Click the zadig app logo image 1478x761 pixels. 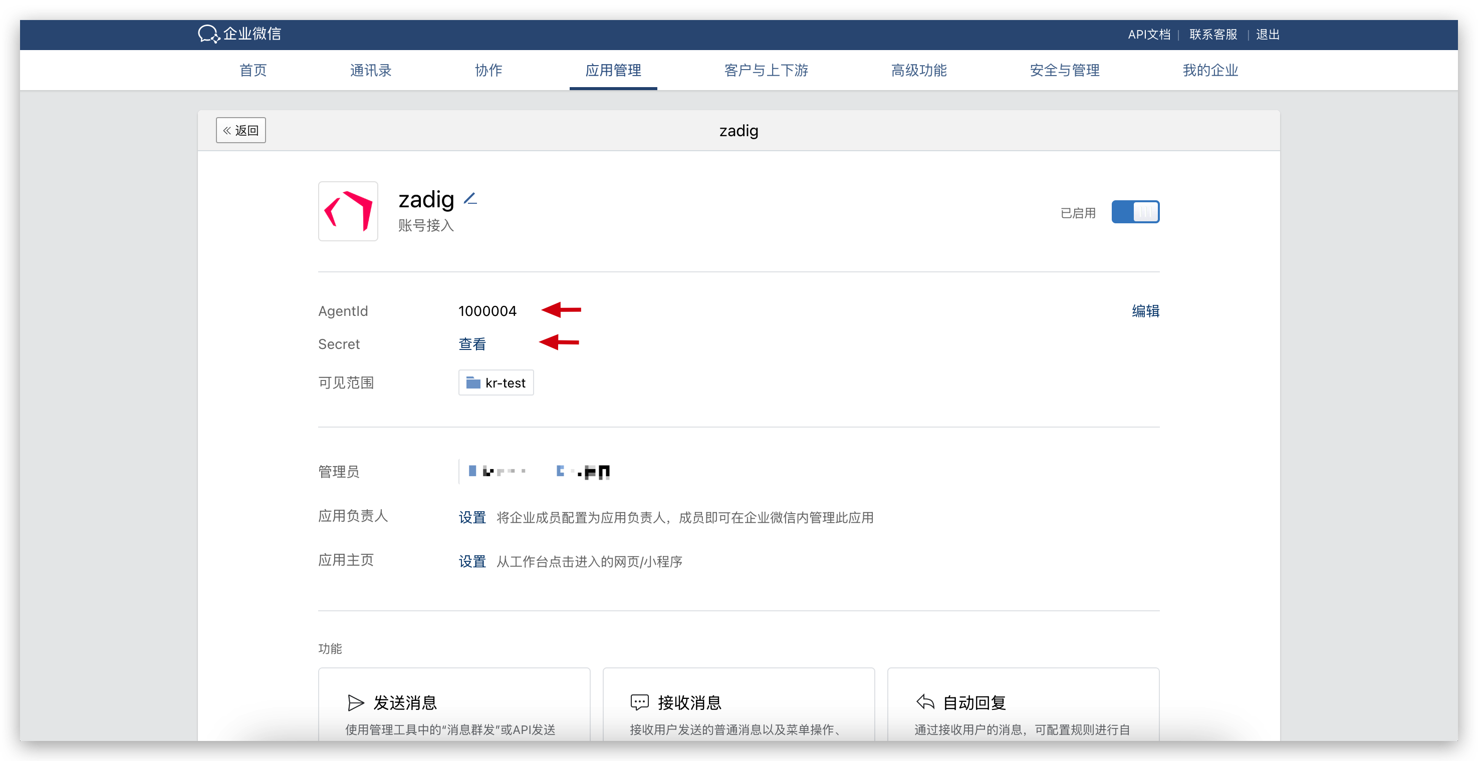[348, 212]
